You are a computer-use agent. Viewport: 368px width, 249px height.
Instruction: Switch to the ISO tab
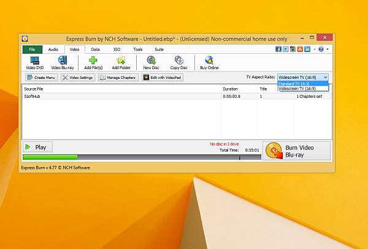(117, 50)
